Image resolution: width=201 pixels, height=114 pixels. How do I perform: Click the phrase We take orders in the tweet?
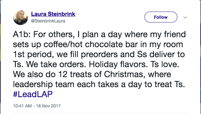[56, 64]
